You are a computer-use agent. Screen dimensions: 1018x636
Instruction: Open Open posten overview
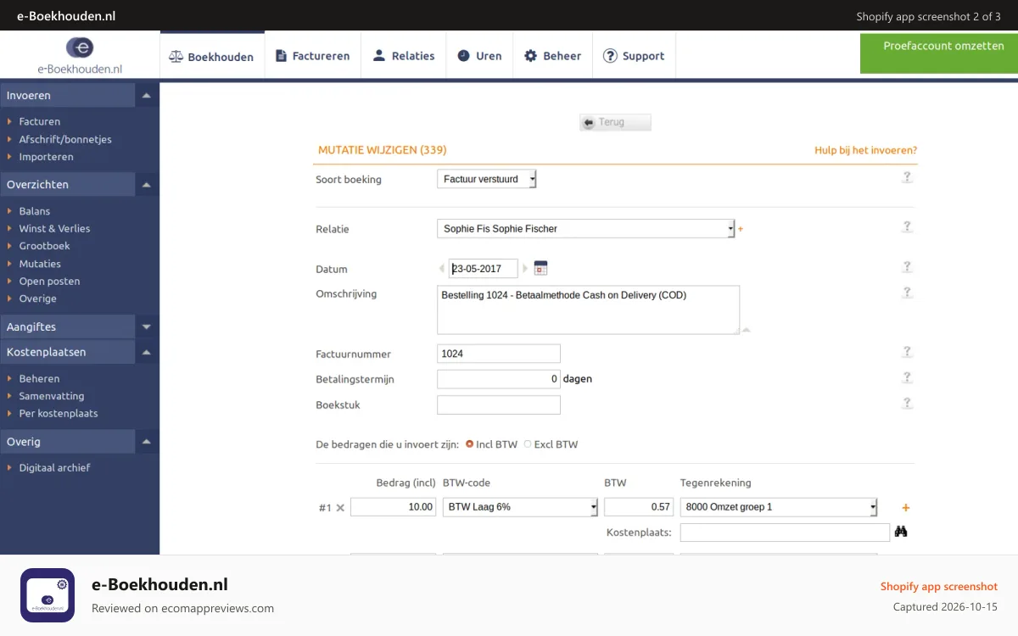[x=49, y=282]
